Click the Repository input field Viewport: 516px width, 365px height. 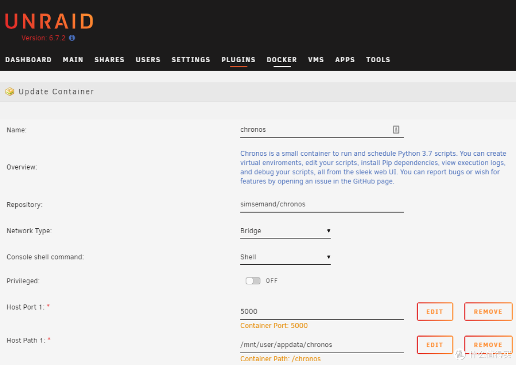pyautogui.click(x=322, y=204)
